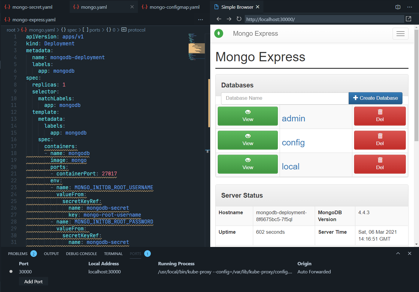Click trash Del button for config database

(x=380, y=140)
